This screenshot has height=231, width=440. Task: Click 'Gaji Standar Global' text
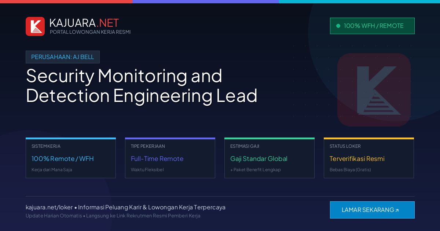click(x=259, y=159)
